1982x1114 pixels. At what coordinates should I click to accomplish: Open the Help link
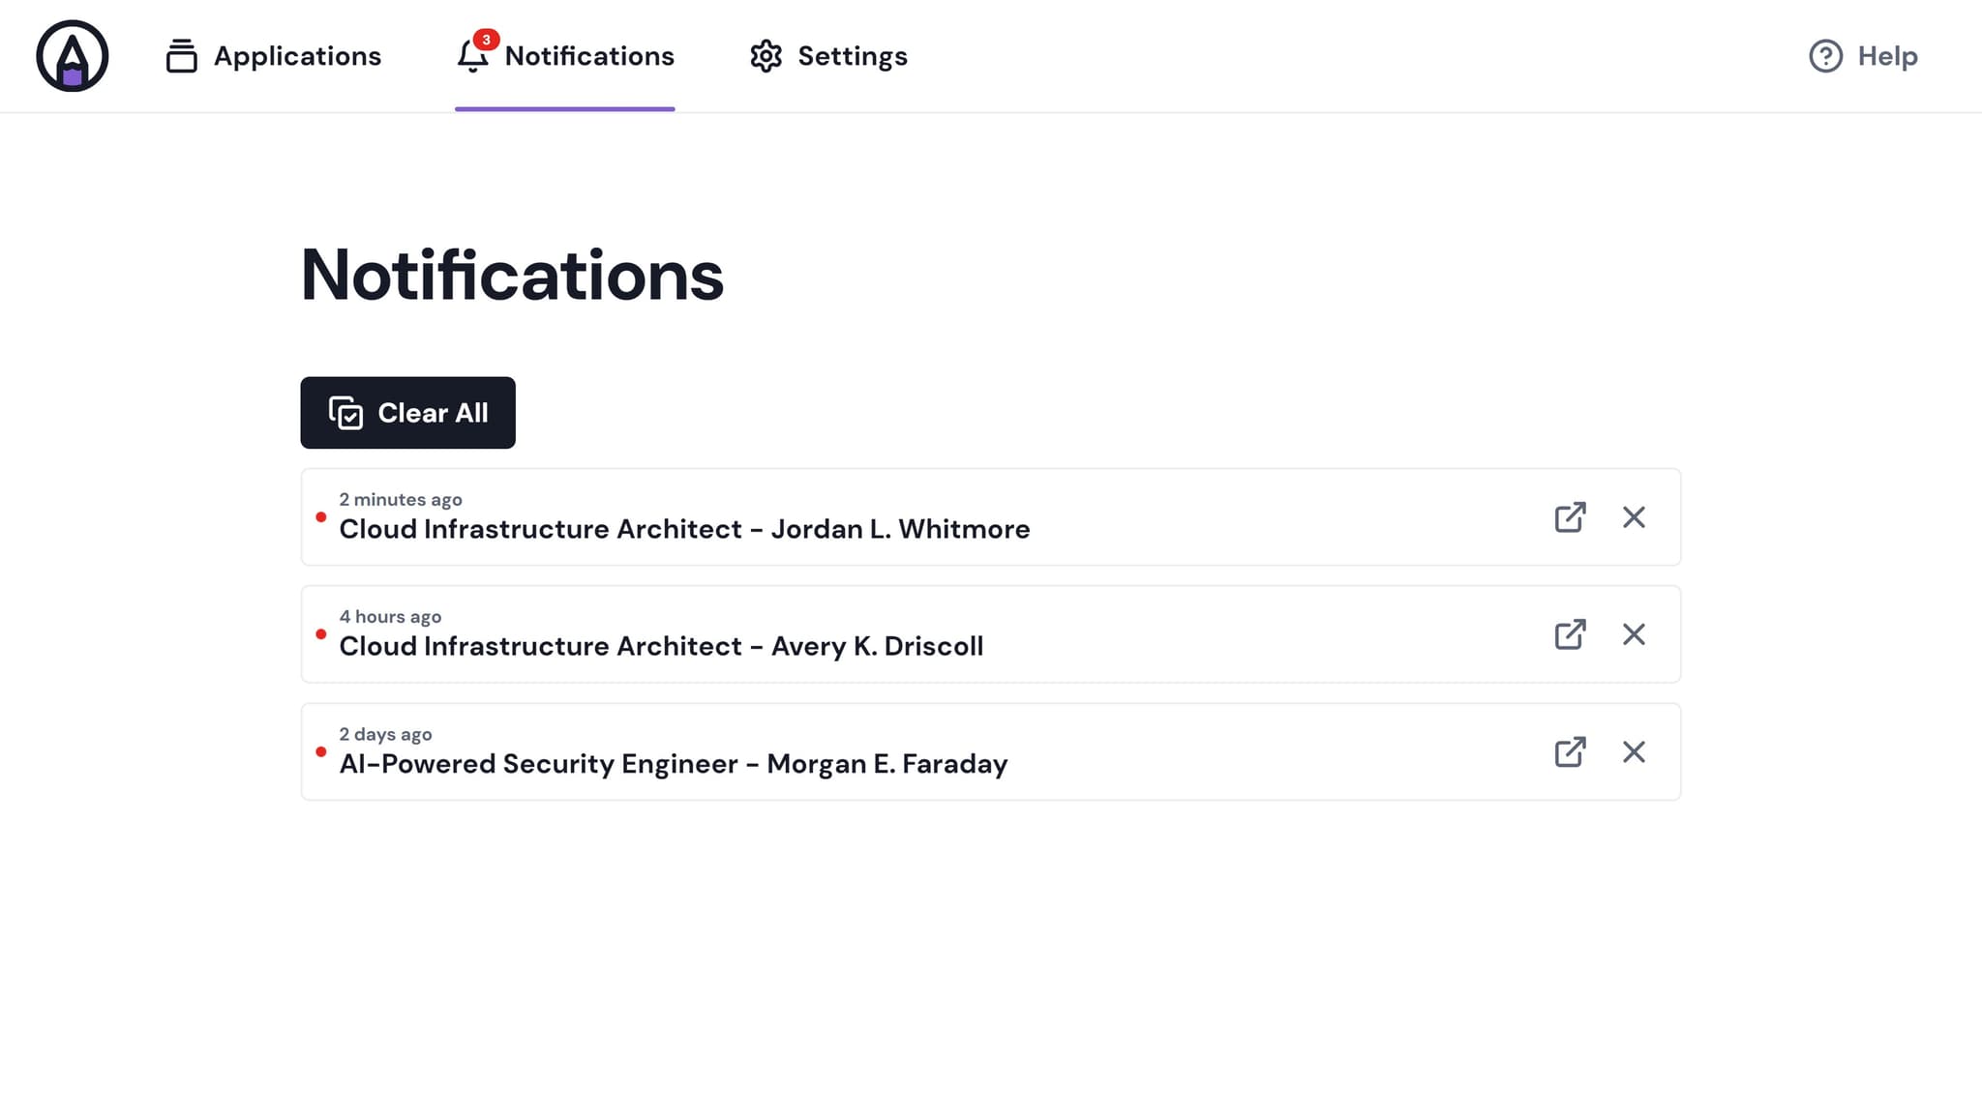(x=1863, y=56)
